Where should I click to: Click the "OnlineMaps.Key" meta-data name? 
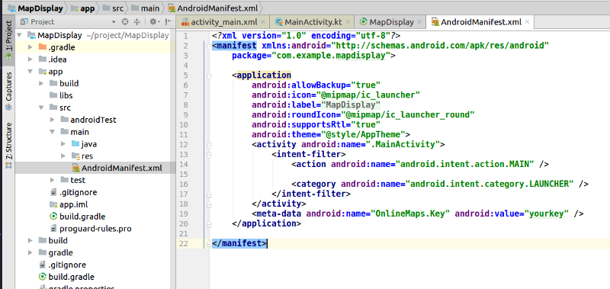coord(409,214)
